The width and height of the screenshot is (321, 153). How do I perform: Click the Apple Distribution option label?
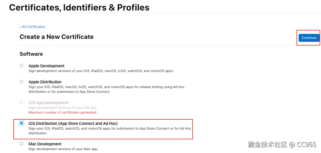45,82
